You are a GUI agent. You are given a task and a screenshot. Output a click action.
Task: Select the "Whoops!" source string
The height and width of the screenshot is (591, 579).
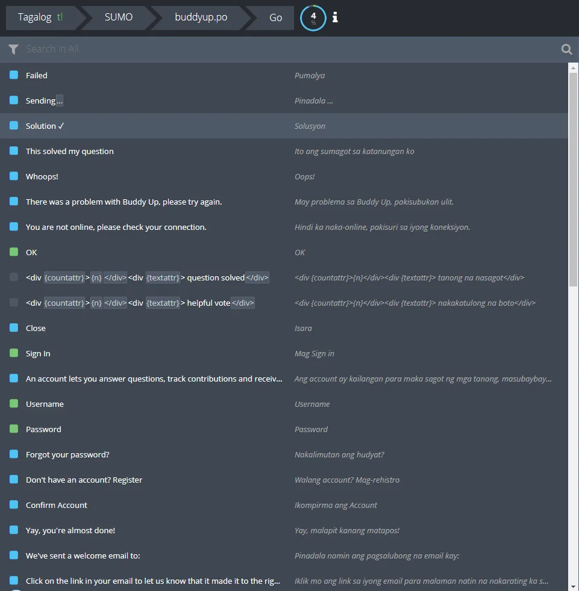pyautogui.click(x=42, y=176)
